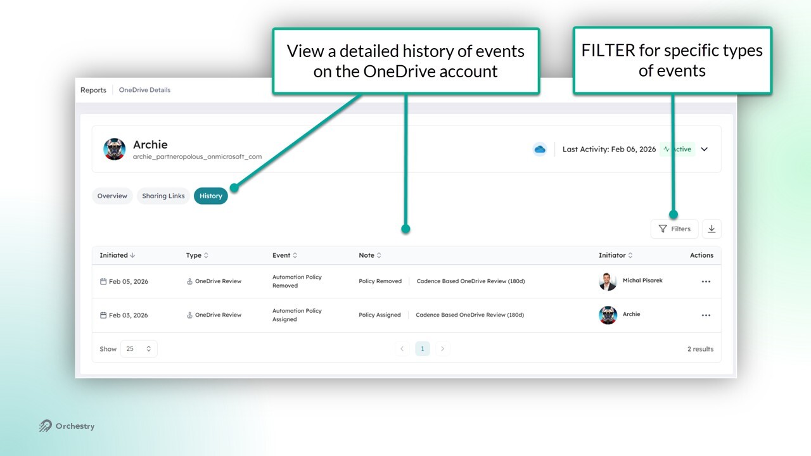Click Archie's profile avatar in header card
The width and height of the screenshot is (811, 456).
point(115,149)
